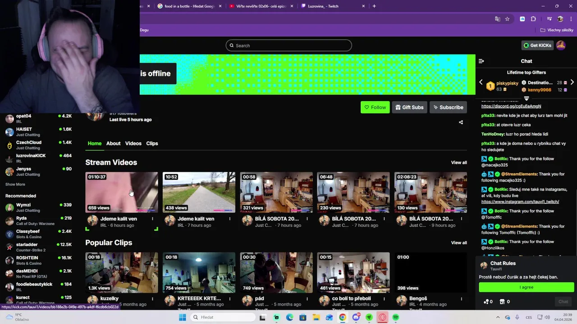This screenshot has width=577, height=324.
Task: Open CzechCloud channel in sidebar
Action: point(38,145)
